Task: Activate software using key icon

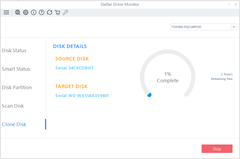Action: [65, 12]
